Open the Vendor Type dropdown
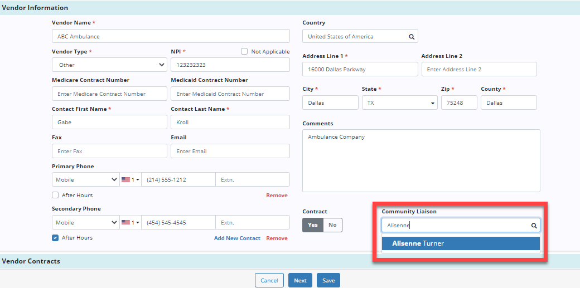 pyautogui.click(x=109, y=65)
